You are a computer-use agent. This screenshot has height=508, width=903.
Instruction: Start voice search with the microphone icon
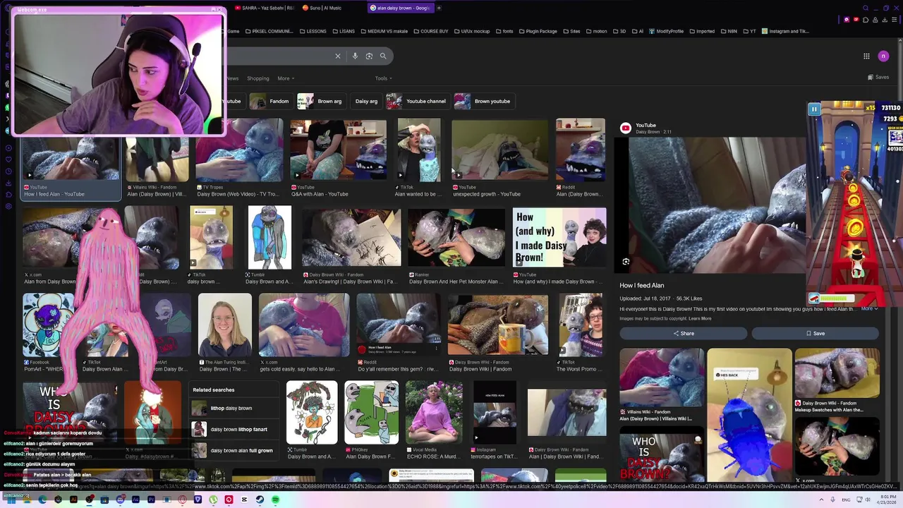click(355, 56)
